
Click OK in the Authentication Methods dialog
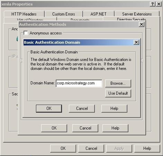(54, 128)
